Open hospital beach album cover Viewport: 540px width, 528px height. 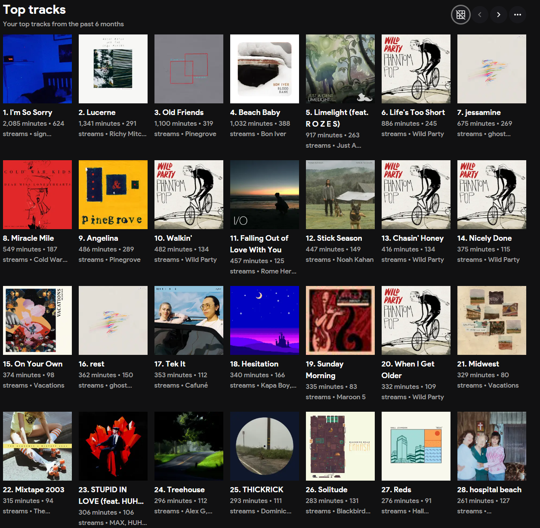492,446
